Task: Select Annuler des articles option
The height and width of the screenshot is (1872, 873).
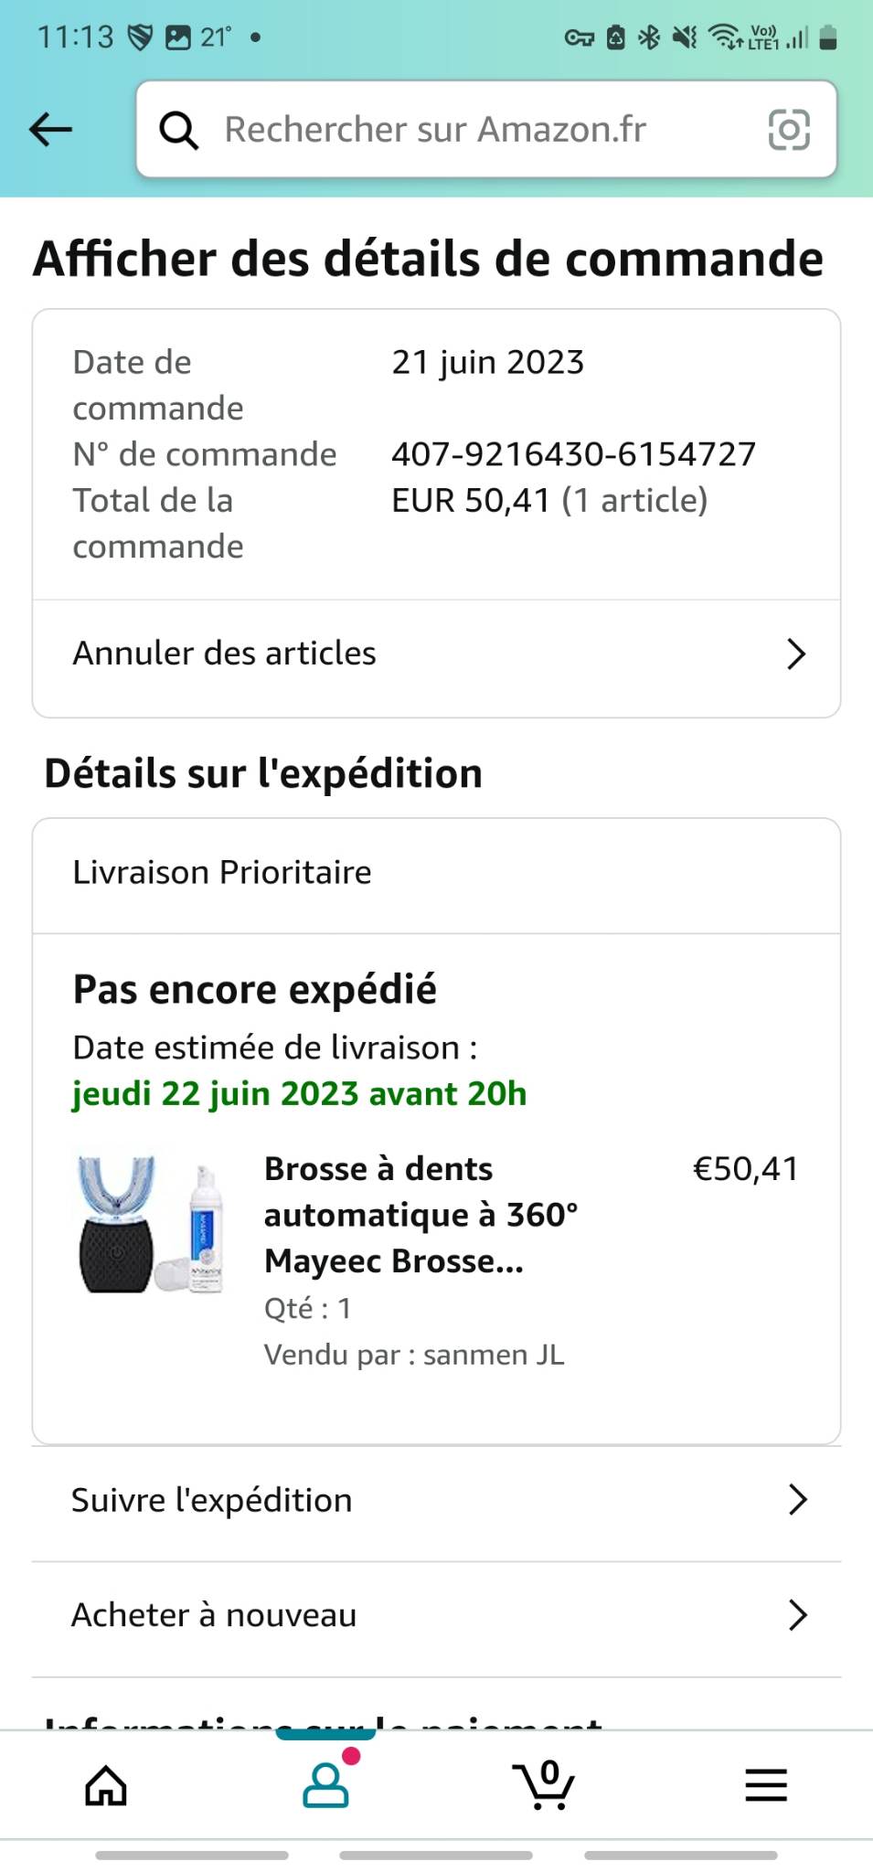Action: pos(225,654)
